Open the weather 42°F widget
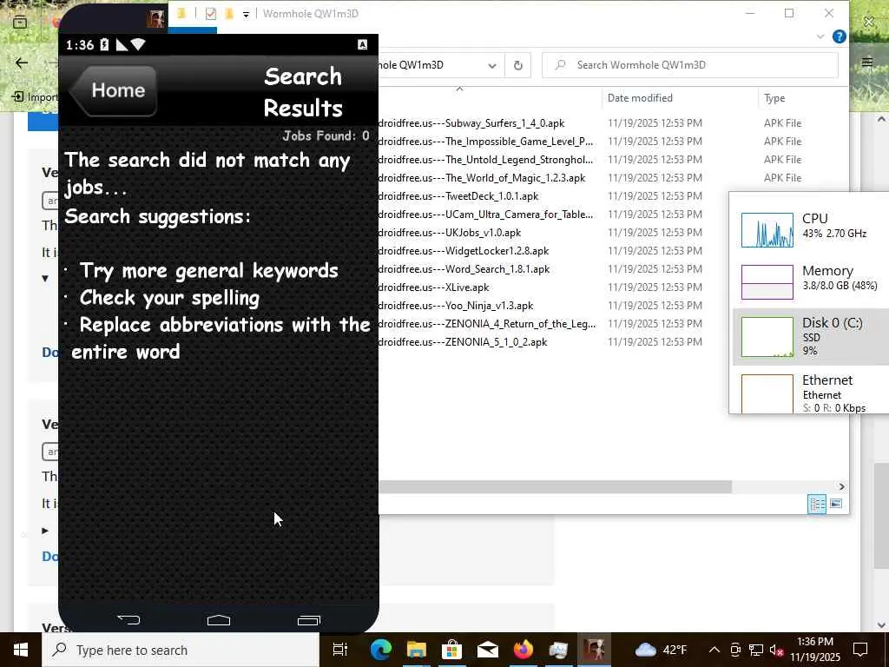This screenshot has height=667, width=889. pyautogui.click(x=661, y=650)
